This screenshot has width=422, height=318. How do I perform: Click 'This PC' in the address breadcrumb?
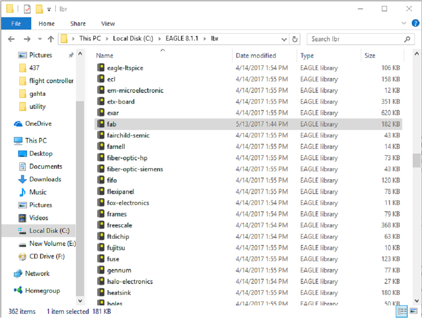click(x=90, y=38)
